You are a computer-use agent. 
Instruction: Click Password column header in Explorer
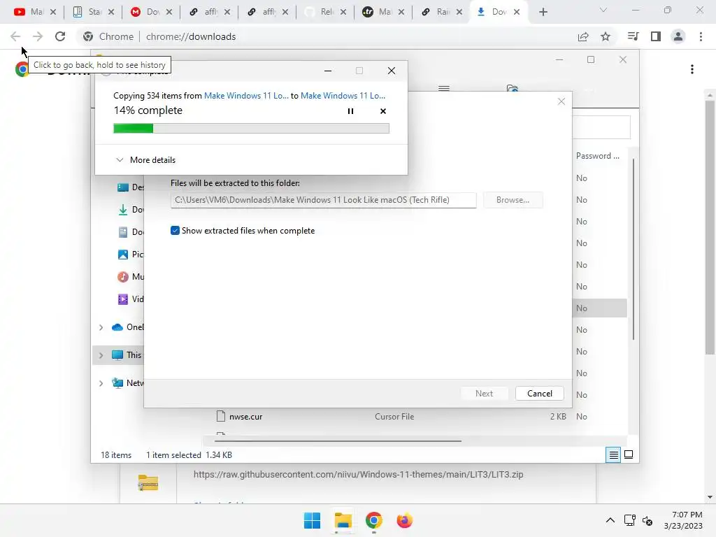[597, 156]
